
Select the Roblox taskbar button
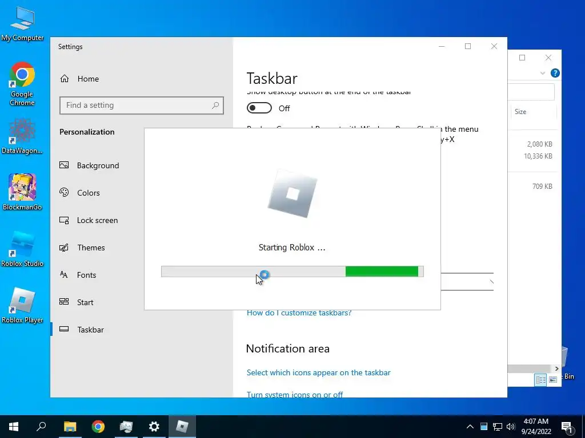pos(182,427)
